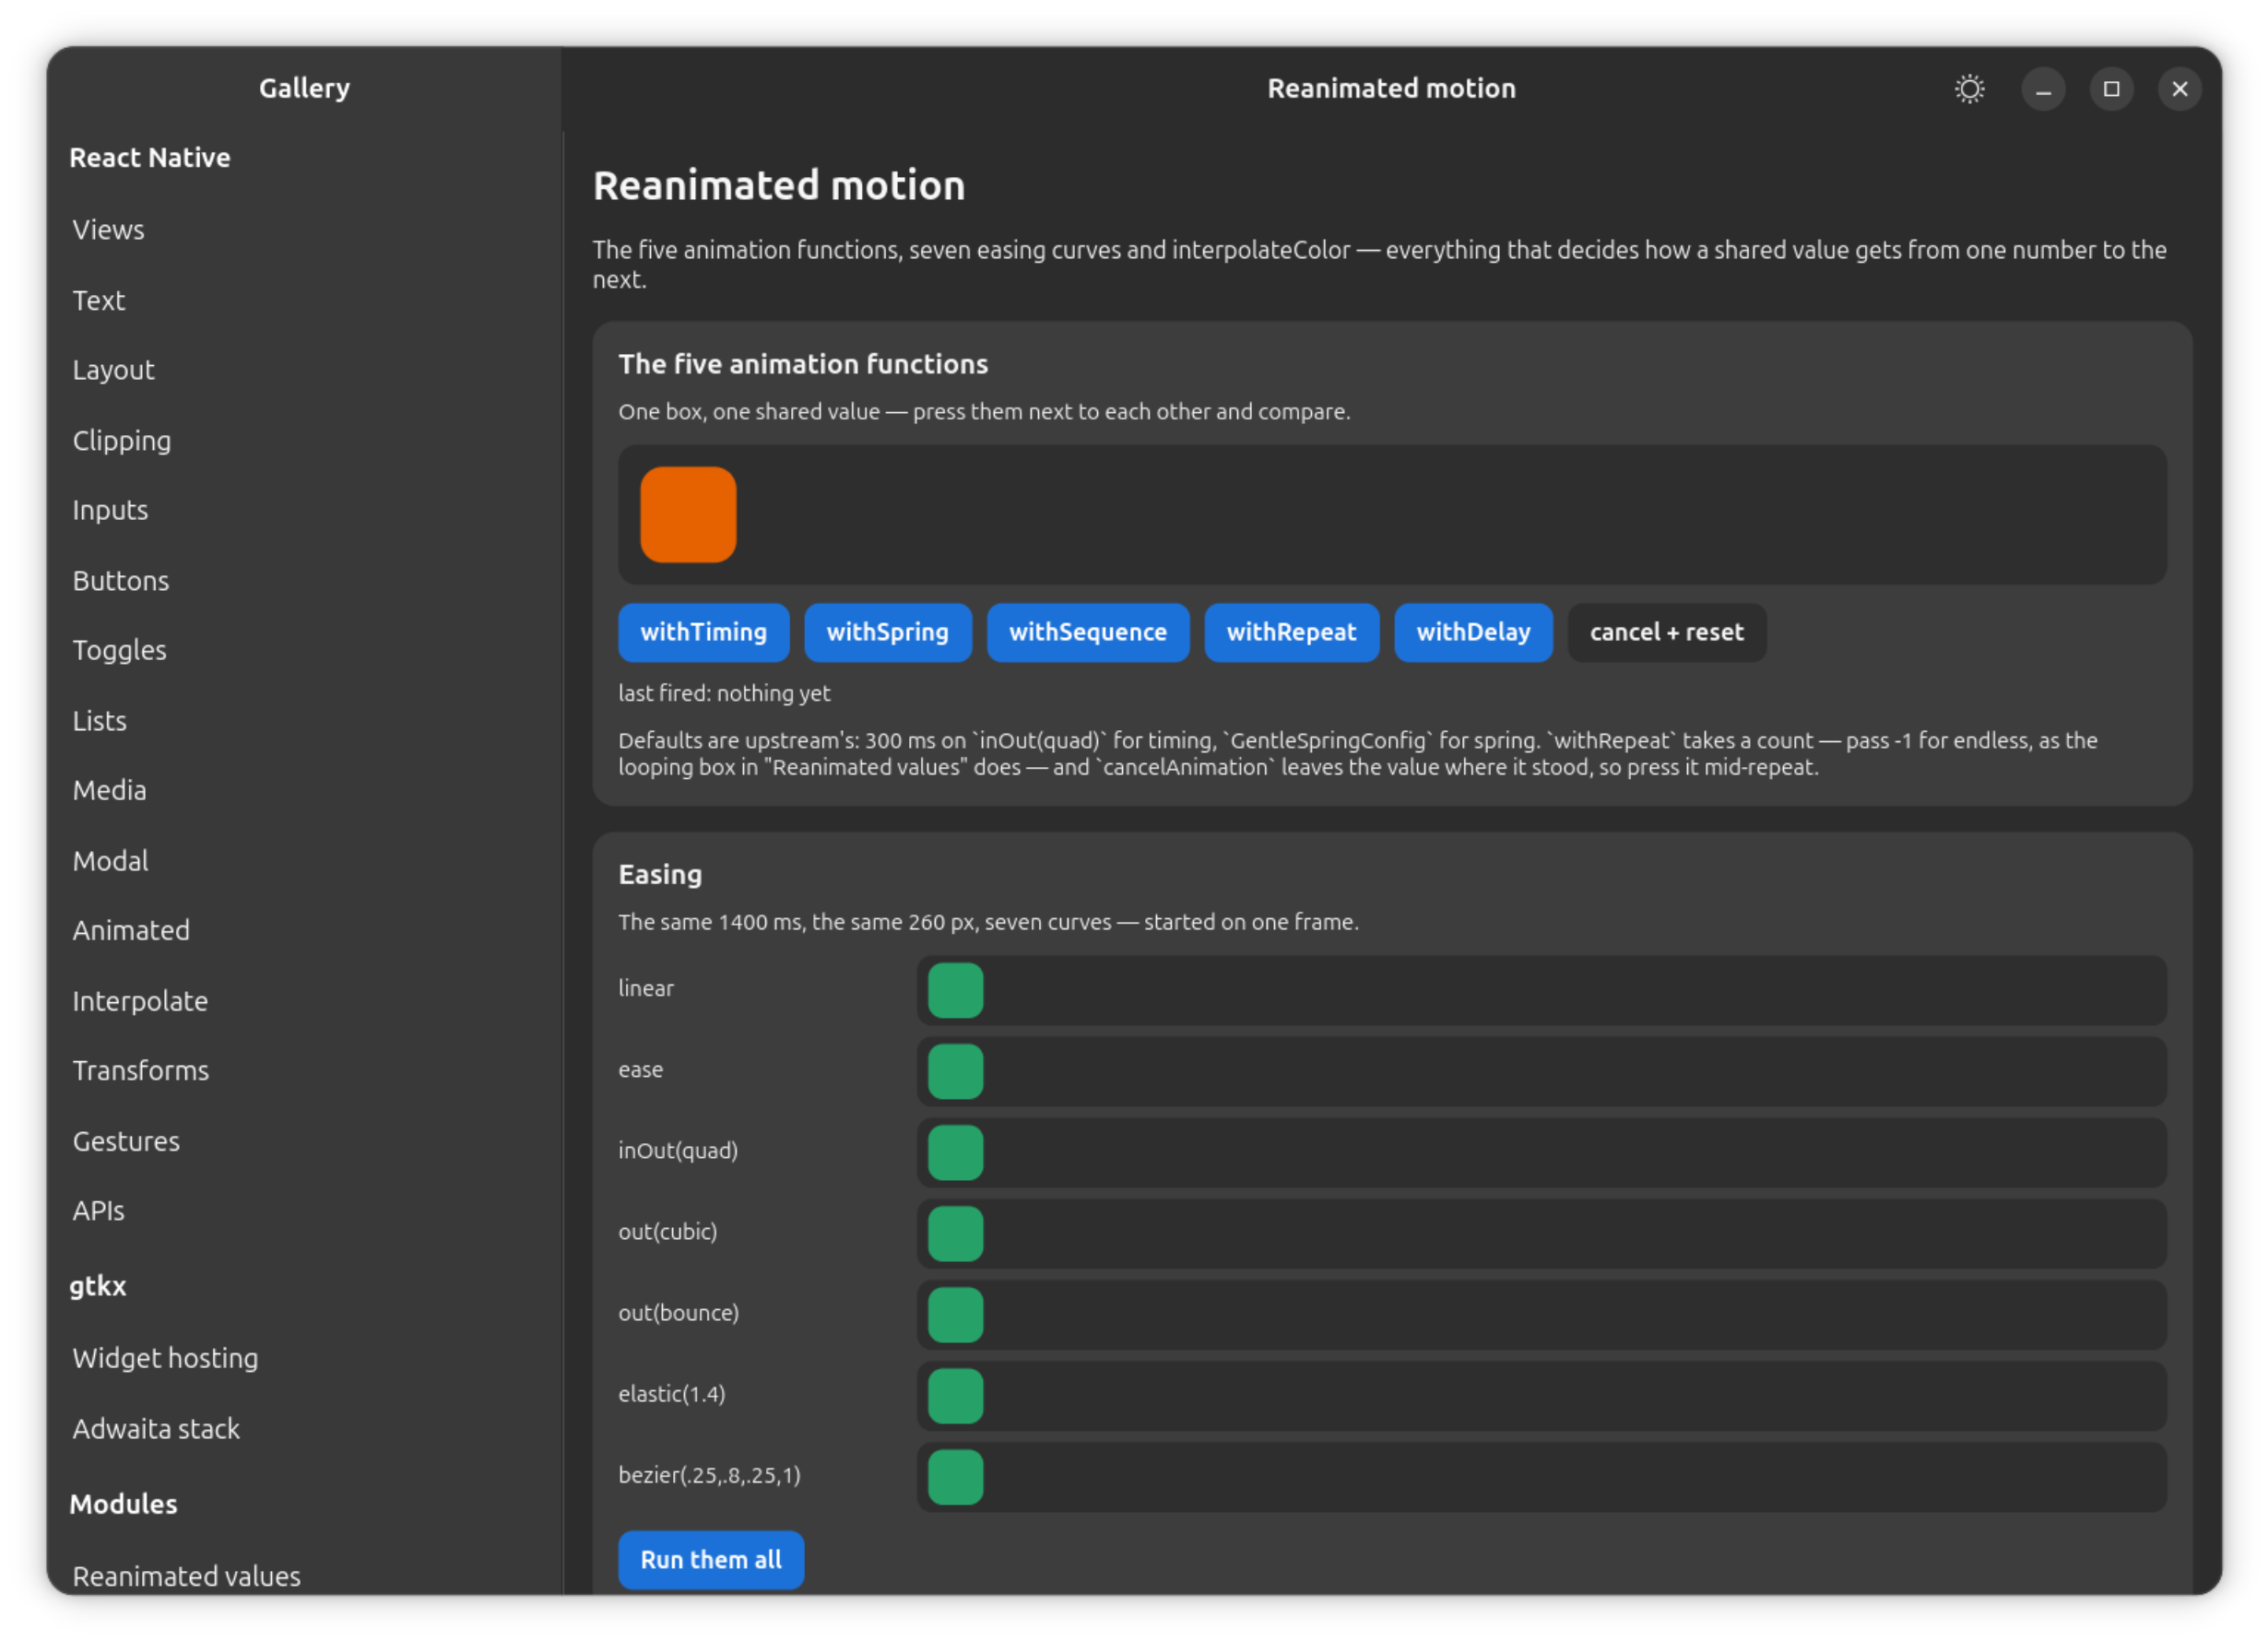Close the window with the X icon
Viewport: 2268px width, 1641px height.
(x=2179, y=89)
